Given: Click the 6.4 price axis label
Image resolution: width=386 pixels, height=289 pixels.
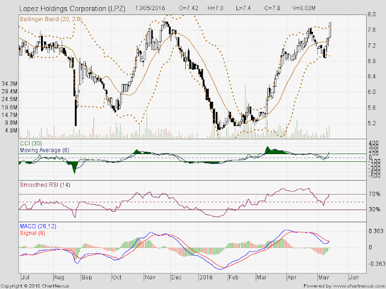Looking at the screenshot, I should 372,76.
